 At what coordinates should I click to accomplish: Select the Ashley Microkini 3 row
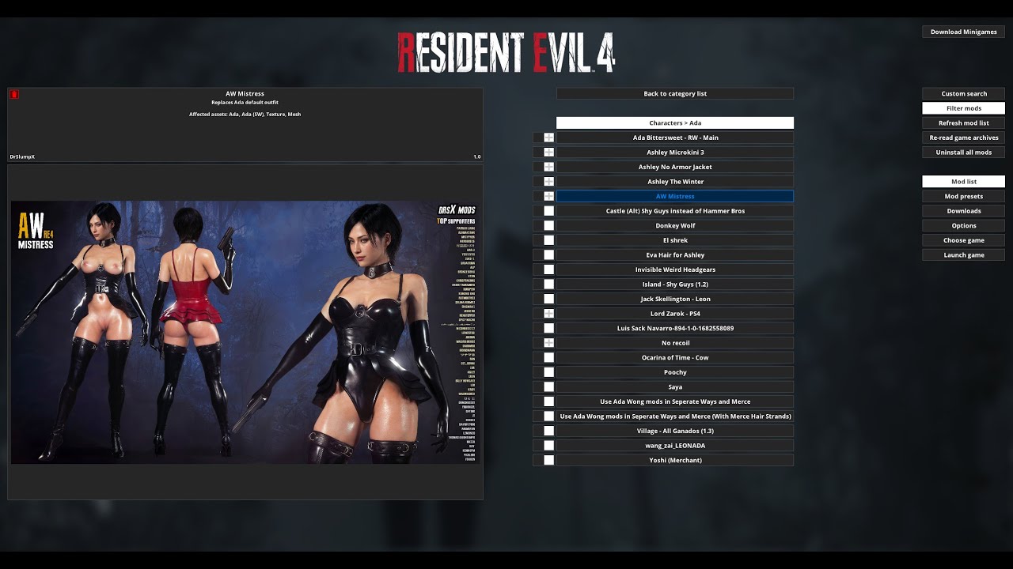pyautogui.click(x=675, y=153)
